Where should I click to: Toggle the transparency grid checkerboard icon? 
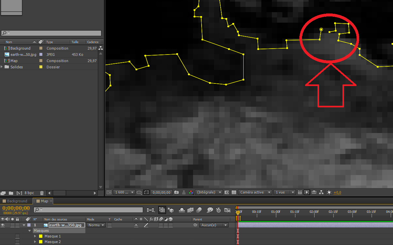pyautogui.click(x=234, y=192)
